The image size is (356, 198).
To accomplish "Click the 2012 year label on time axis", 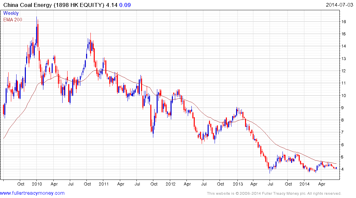I will click(x=170, y=184).
